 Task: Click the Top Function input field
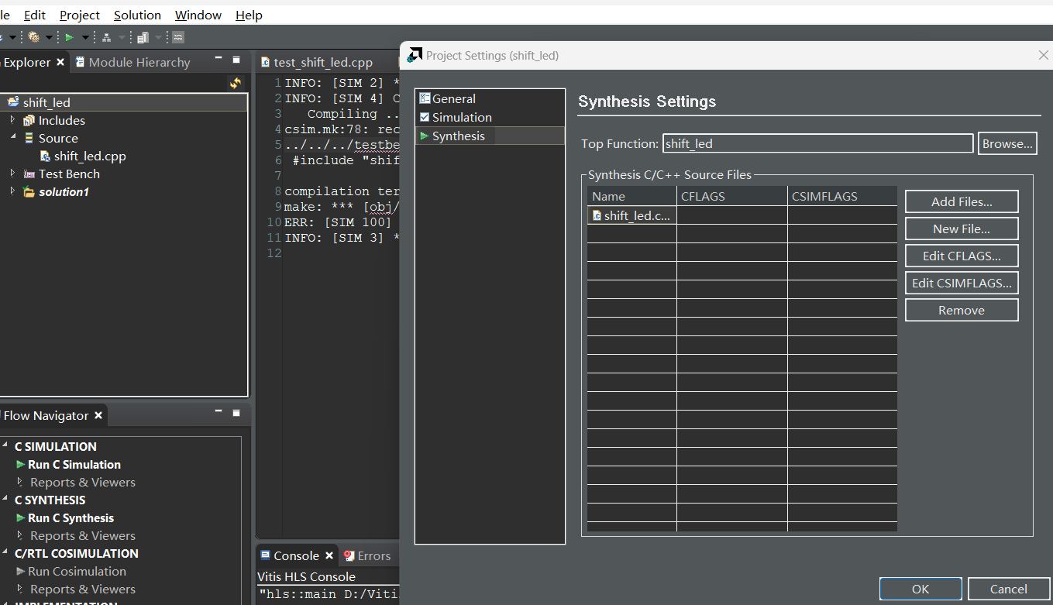point(818,143)
